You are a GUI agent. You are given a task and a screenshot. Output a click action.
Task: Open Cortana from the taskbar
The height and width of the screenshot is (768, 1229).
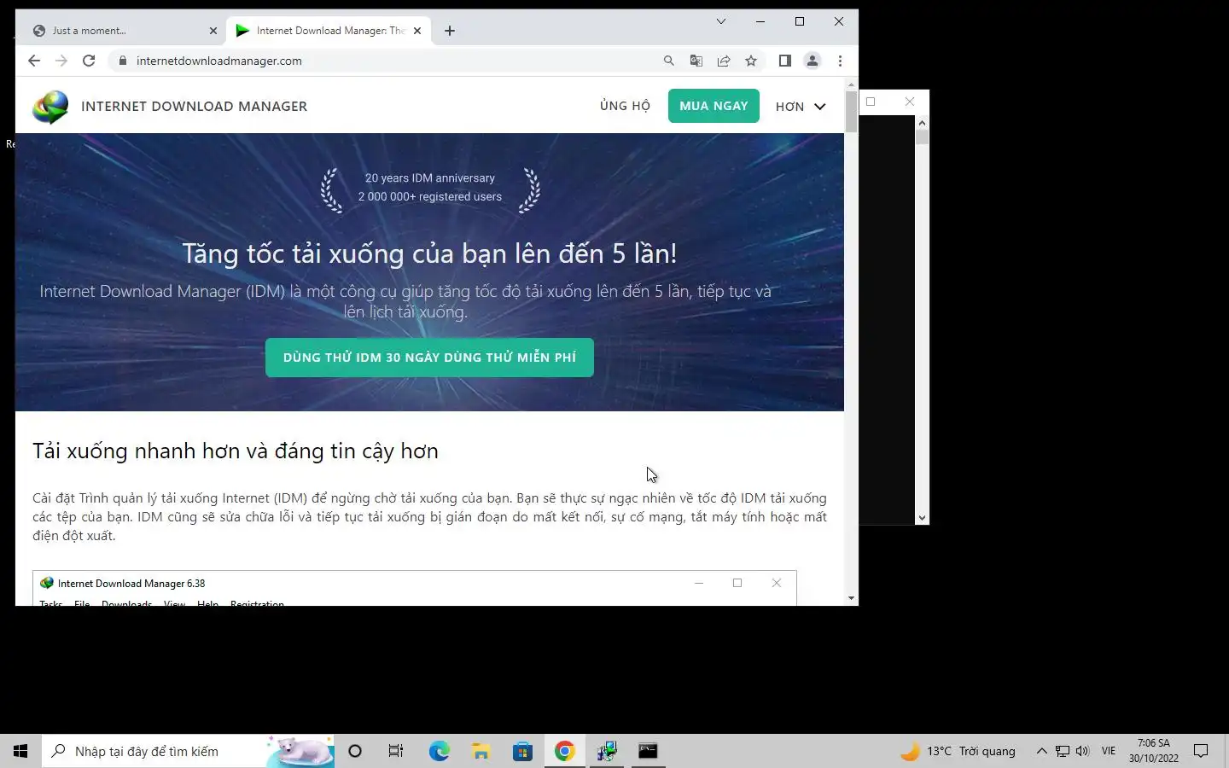(355, 751)
